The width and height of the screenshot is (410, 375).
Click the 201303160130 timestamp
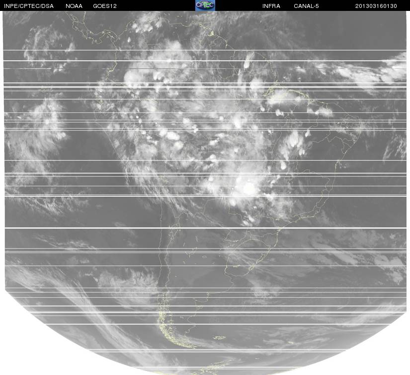(x=376, y=6)
